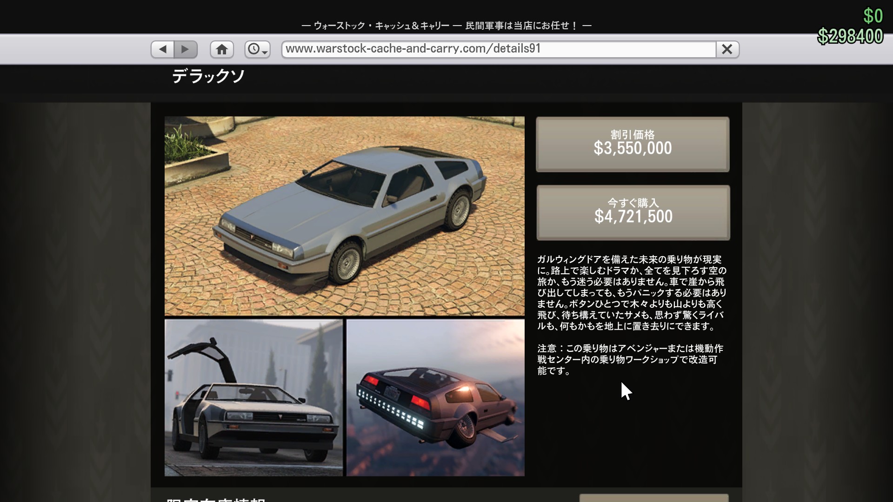Screen dimensions: 893x502
Task: Select the 割引価格 $3,550,000 button
Action: [x=633, y=144]
